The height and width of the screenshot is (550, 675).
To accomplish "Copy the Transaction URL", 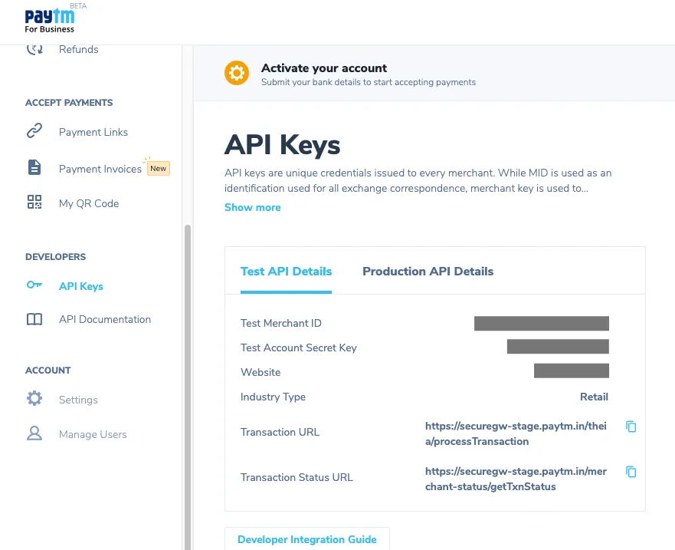I will point(631,426).
